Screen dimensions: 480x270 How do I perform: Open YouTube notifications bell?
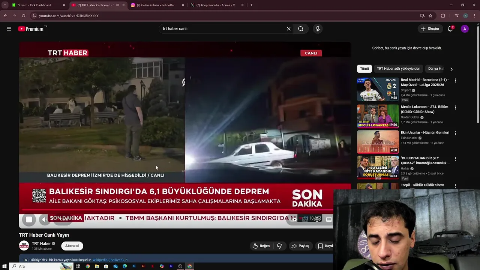coord(450,29)
